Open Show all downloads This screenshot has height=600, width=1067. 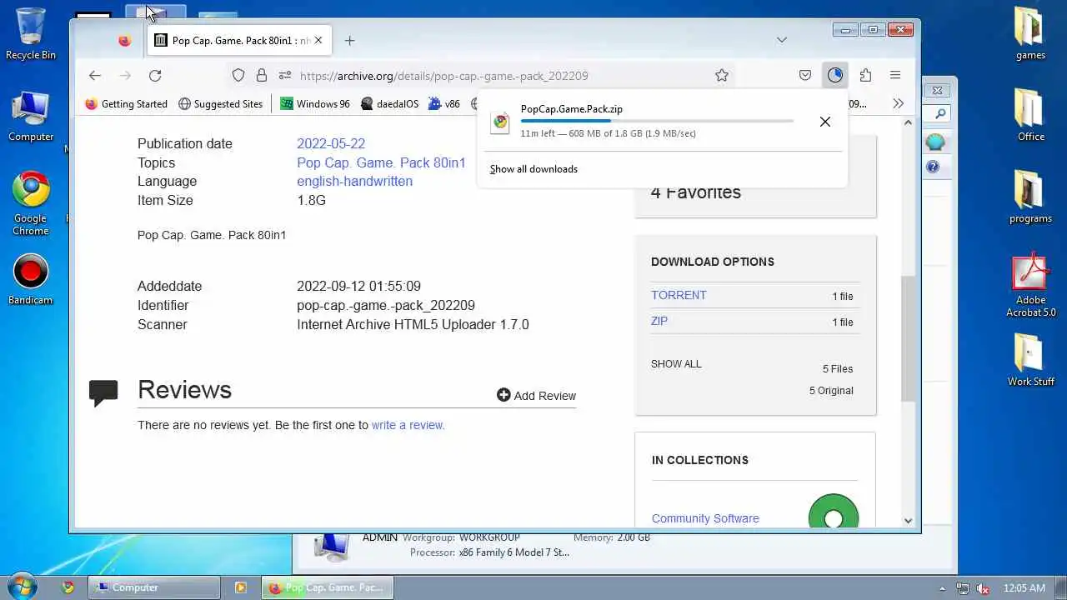533,169
